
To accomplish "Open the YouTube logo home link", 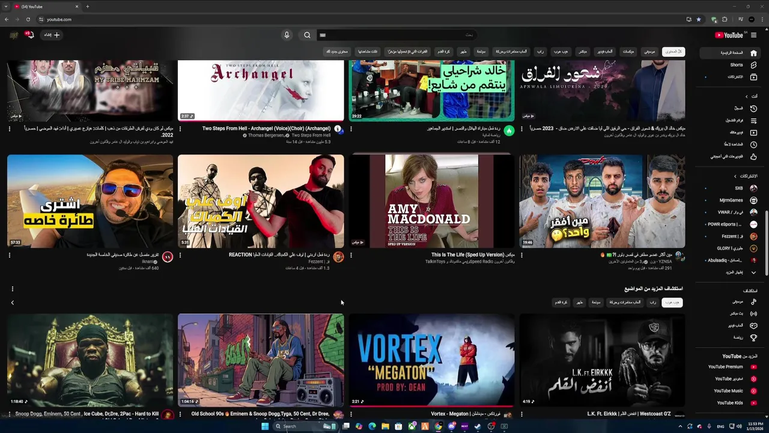I will (729, 35).
